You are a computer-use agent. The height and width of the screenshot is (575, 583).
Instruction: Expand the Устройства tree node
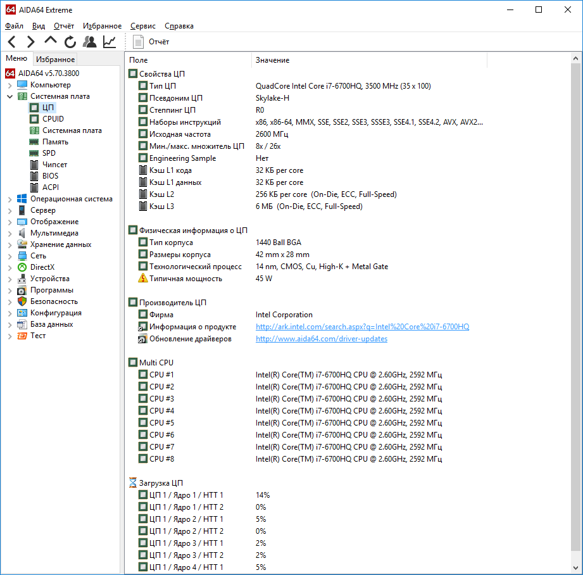(10, 279)
